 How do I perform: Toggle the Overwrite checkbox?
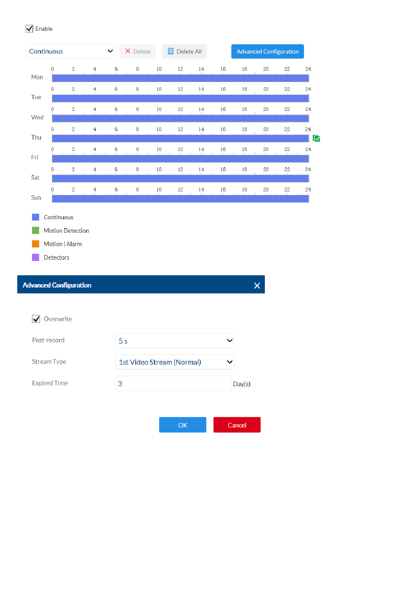(36, 319)
